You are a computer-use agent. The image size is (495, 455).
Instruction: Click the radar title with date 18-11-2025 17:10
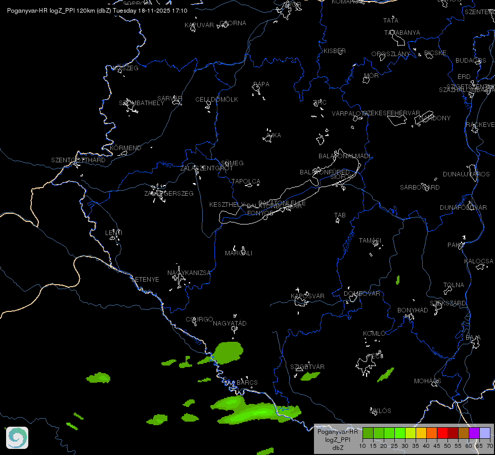(x=97, y=11)
